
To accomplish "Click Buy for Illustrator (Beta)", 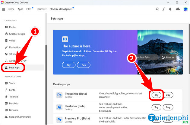I will (x=168, y=107).
